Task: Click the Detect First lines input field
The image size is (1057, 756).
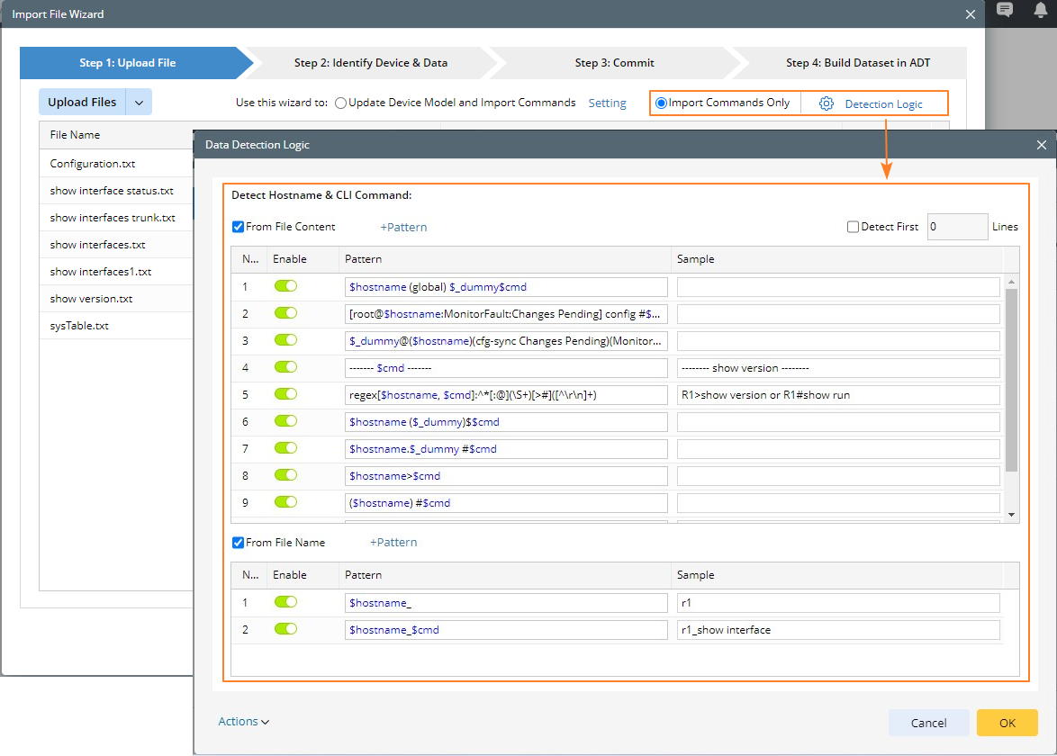Action: tap(957, 227)
